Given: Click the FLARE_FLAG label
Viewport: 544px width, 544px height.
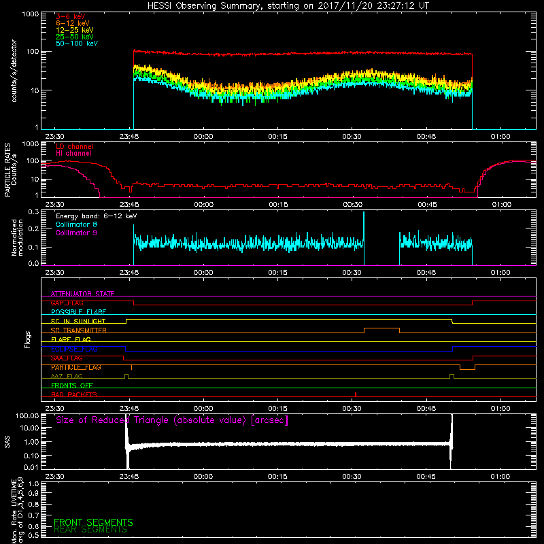Looking at the screenshot, I should click(x=71, y=339).
